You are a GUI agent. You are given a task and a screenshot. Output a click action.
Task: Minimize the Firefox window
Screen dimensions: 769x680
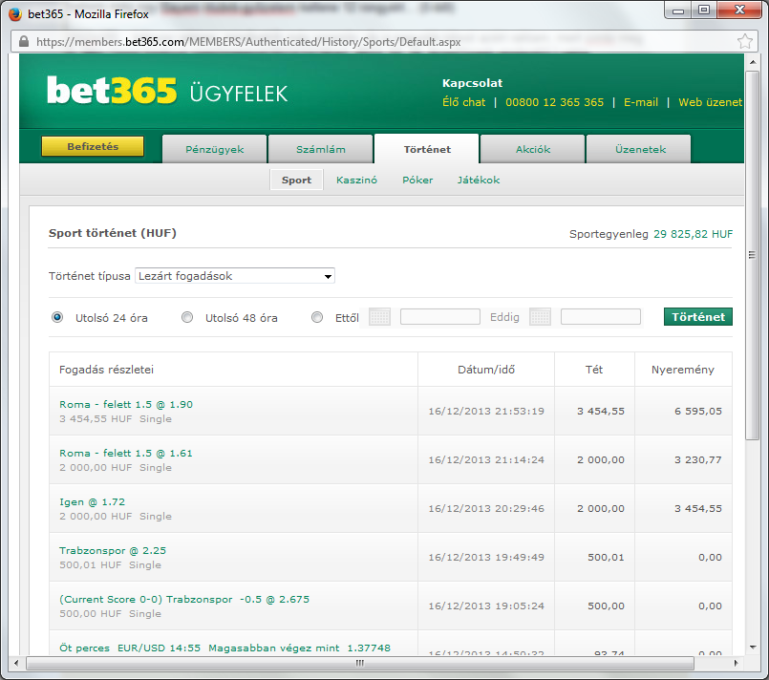click(678, 10)
